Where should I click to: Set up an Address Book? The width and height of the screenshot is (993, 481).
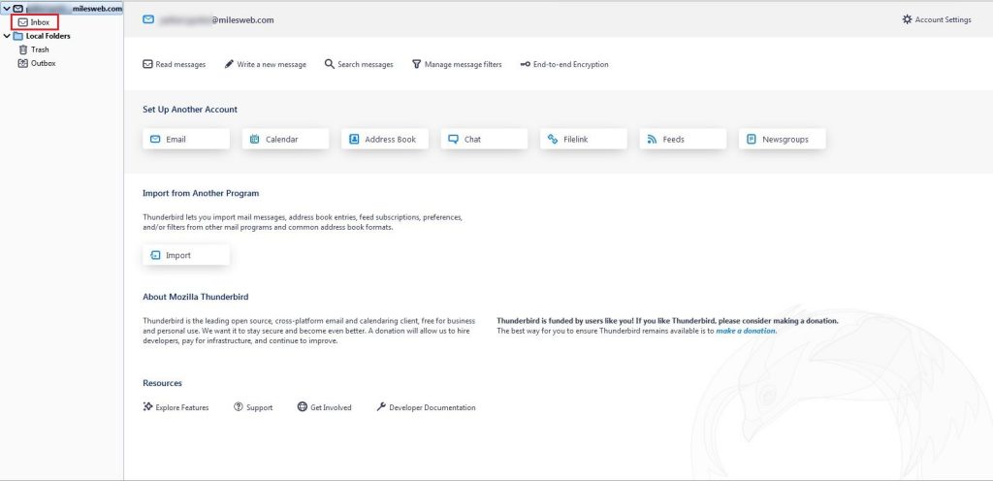[385, 140]
